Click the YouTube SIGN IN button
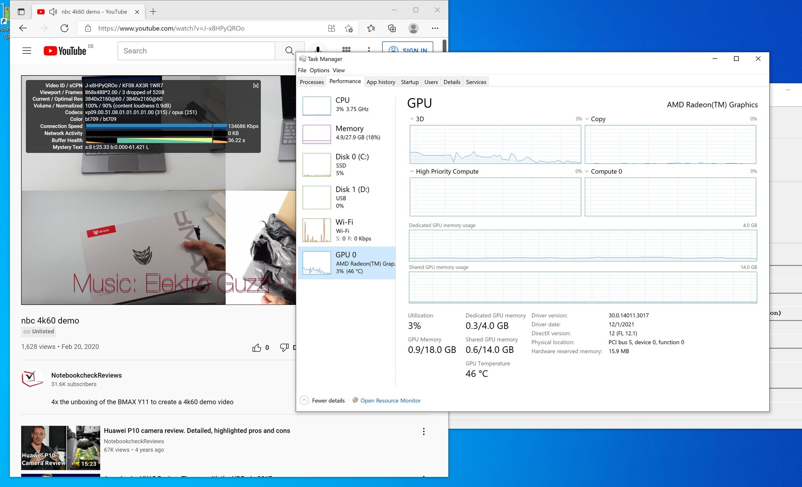This screenshot has height=487, width=802. point(408,50)
